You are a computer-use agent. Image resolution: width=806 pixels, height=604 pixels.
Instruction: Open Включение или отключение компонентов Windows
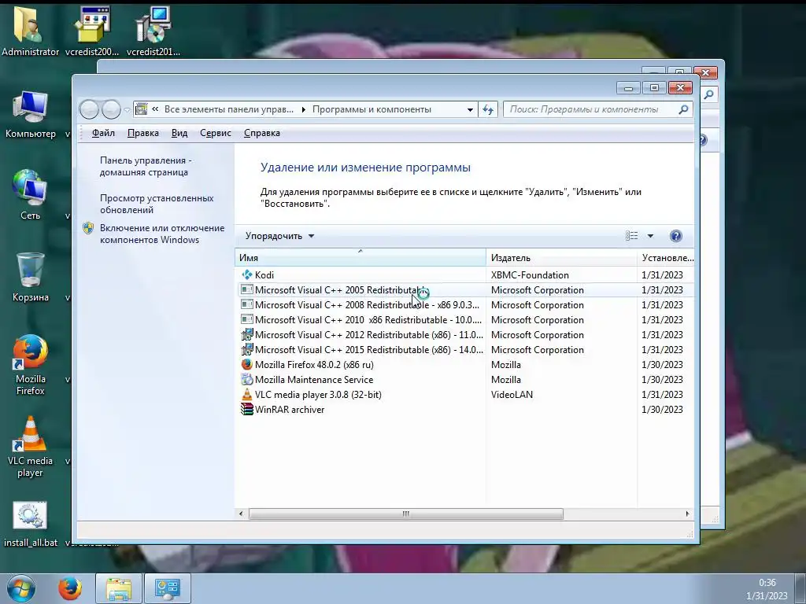162,234
